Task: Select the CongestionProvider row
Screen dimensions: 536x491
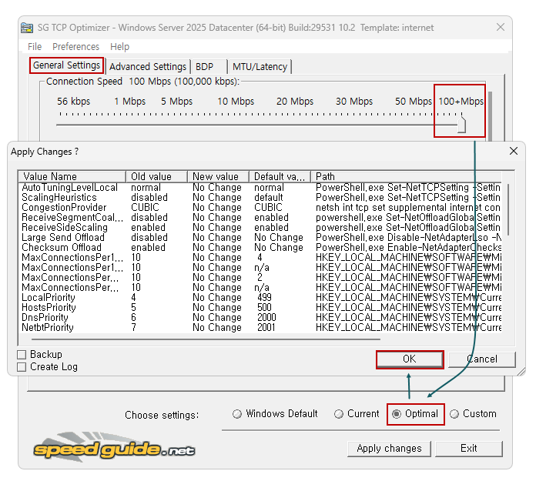Action: coord(260,207)
